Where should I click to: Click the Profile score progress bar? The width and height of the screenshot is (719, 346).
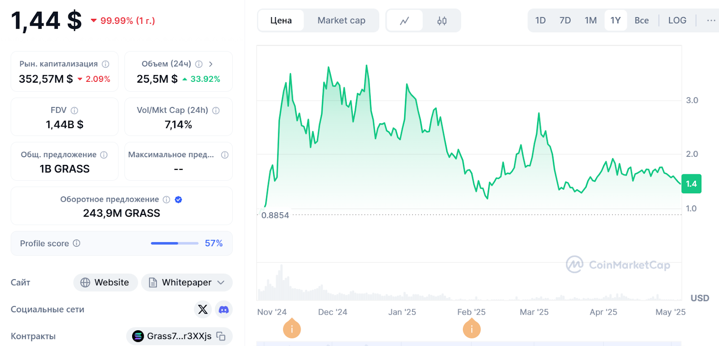click(174, 243)
